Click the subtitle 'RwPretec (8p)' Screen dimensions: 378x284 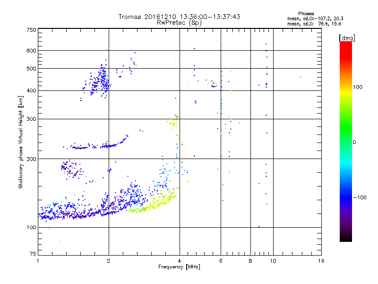(x=180, y=23)
